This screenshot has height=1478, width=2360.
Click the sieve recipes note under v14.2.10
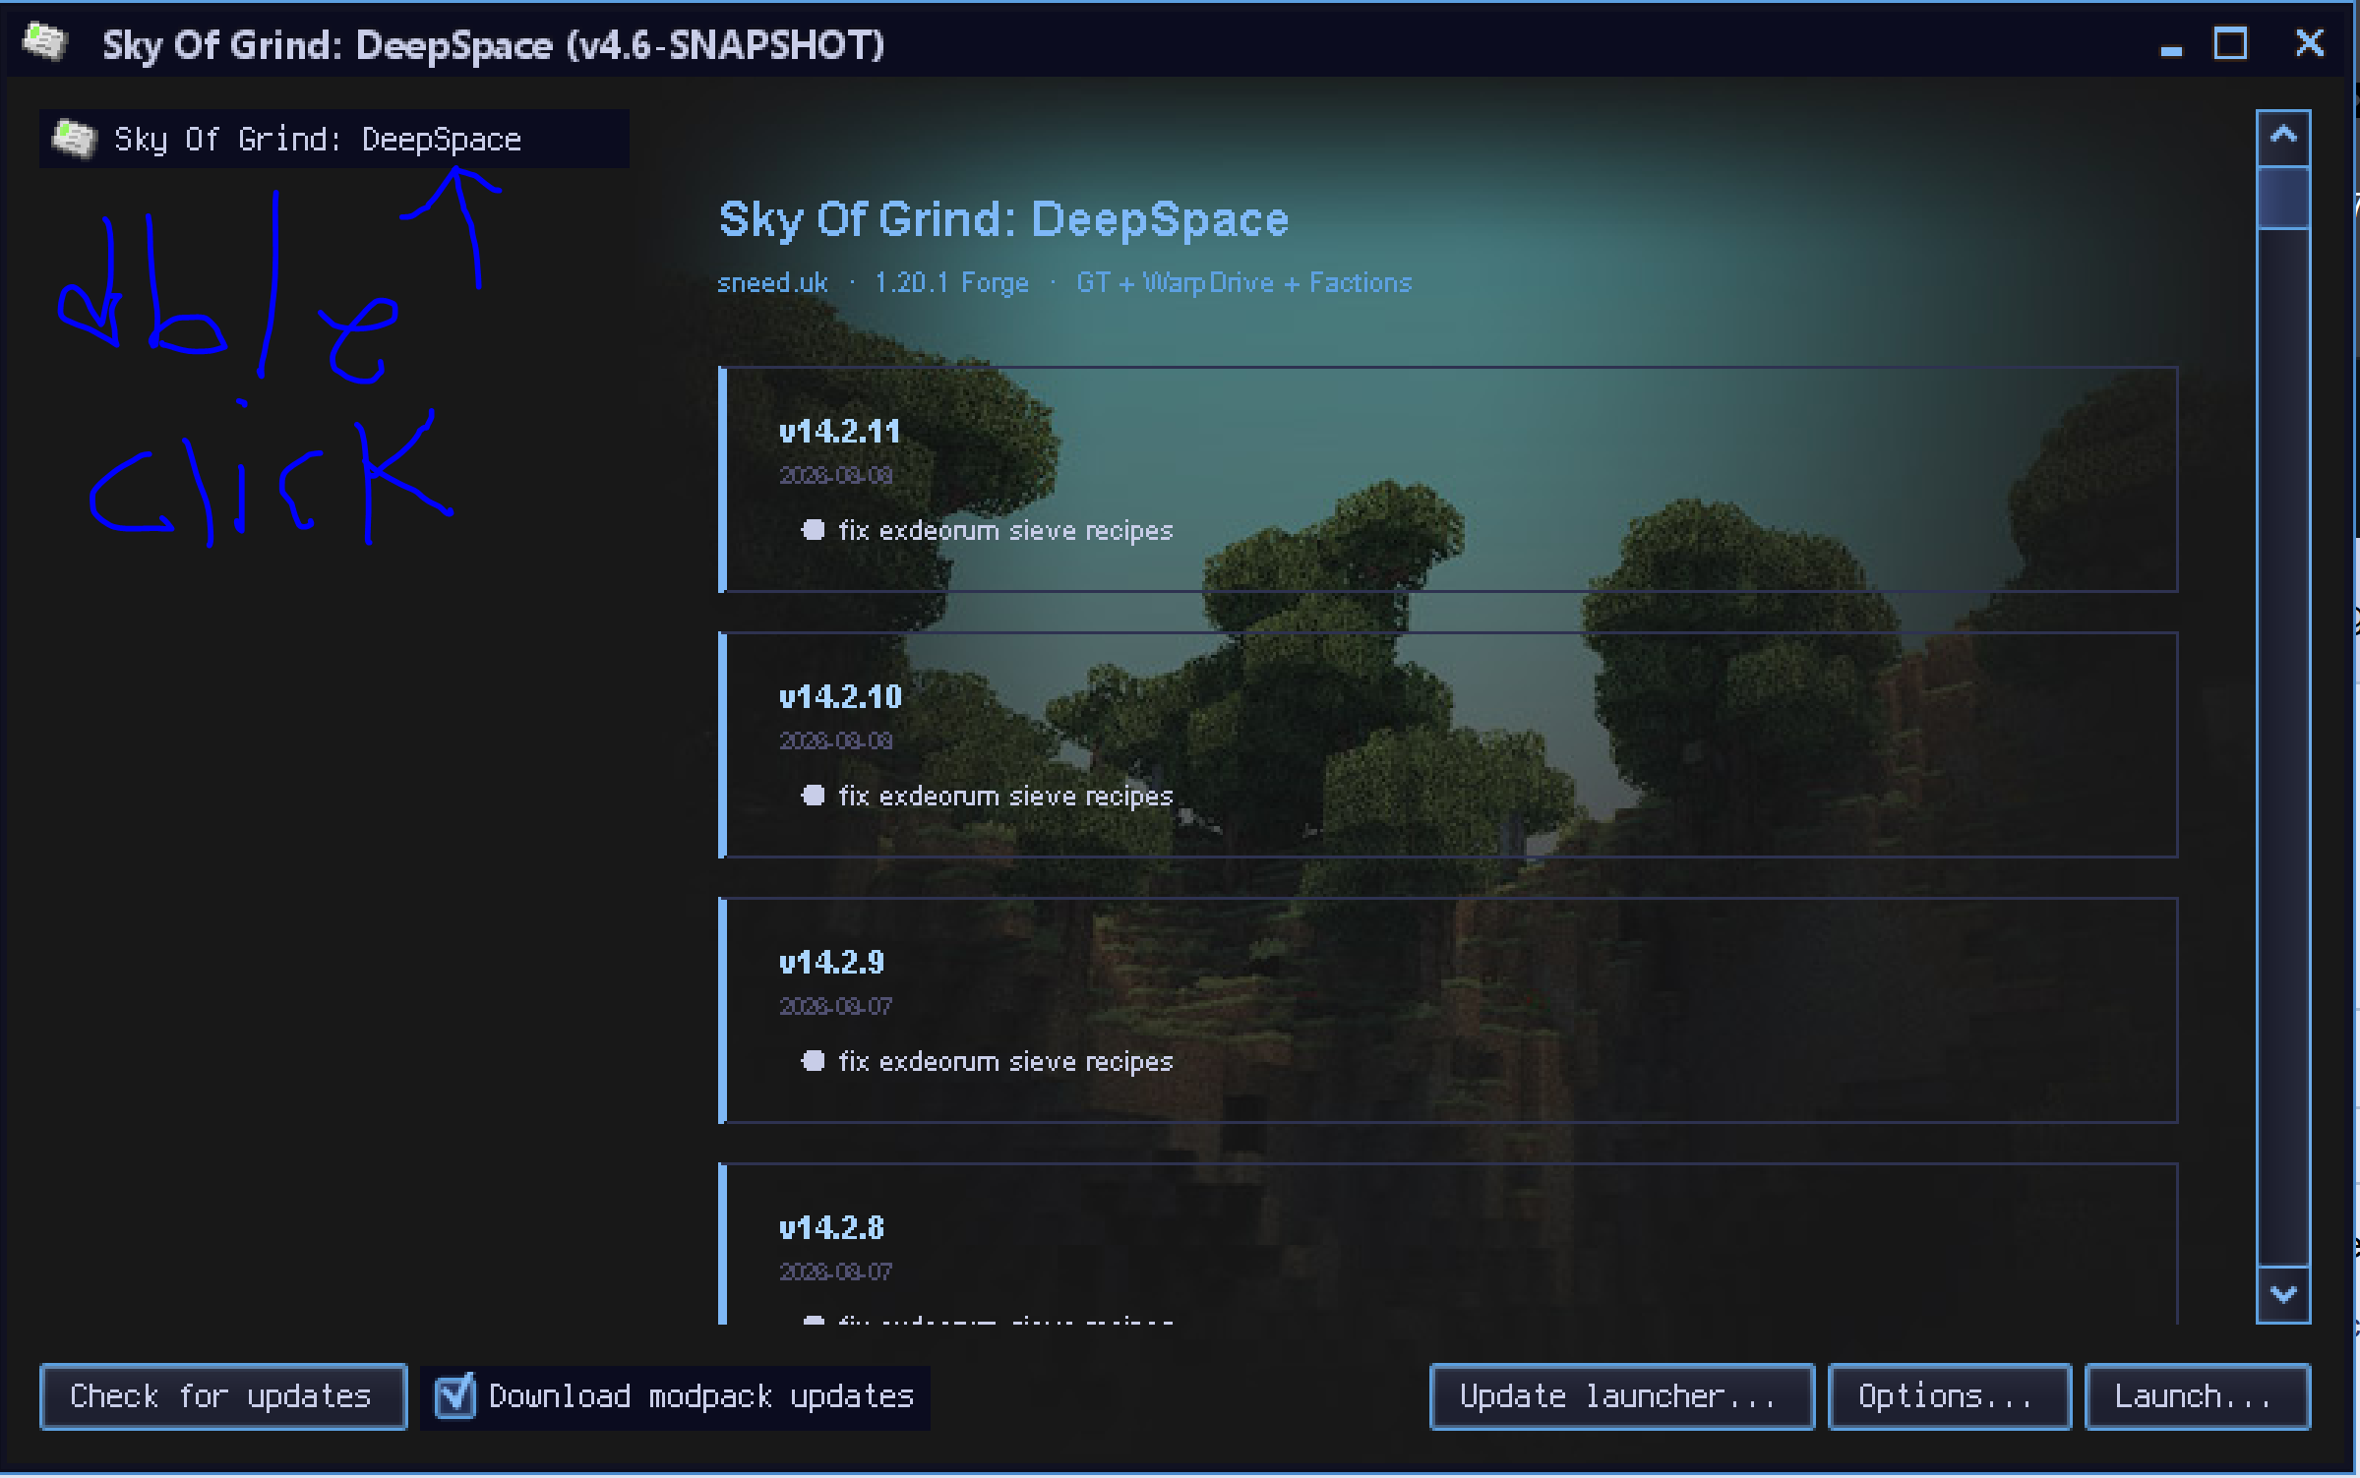tap(1005, 797)
